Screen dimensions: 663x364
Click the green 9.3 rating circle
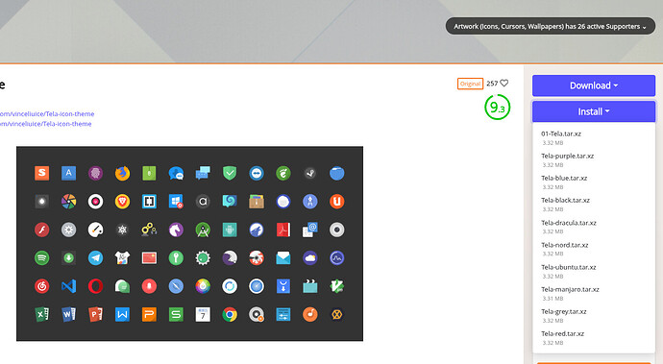point(498,107)
